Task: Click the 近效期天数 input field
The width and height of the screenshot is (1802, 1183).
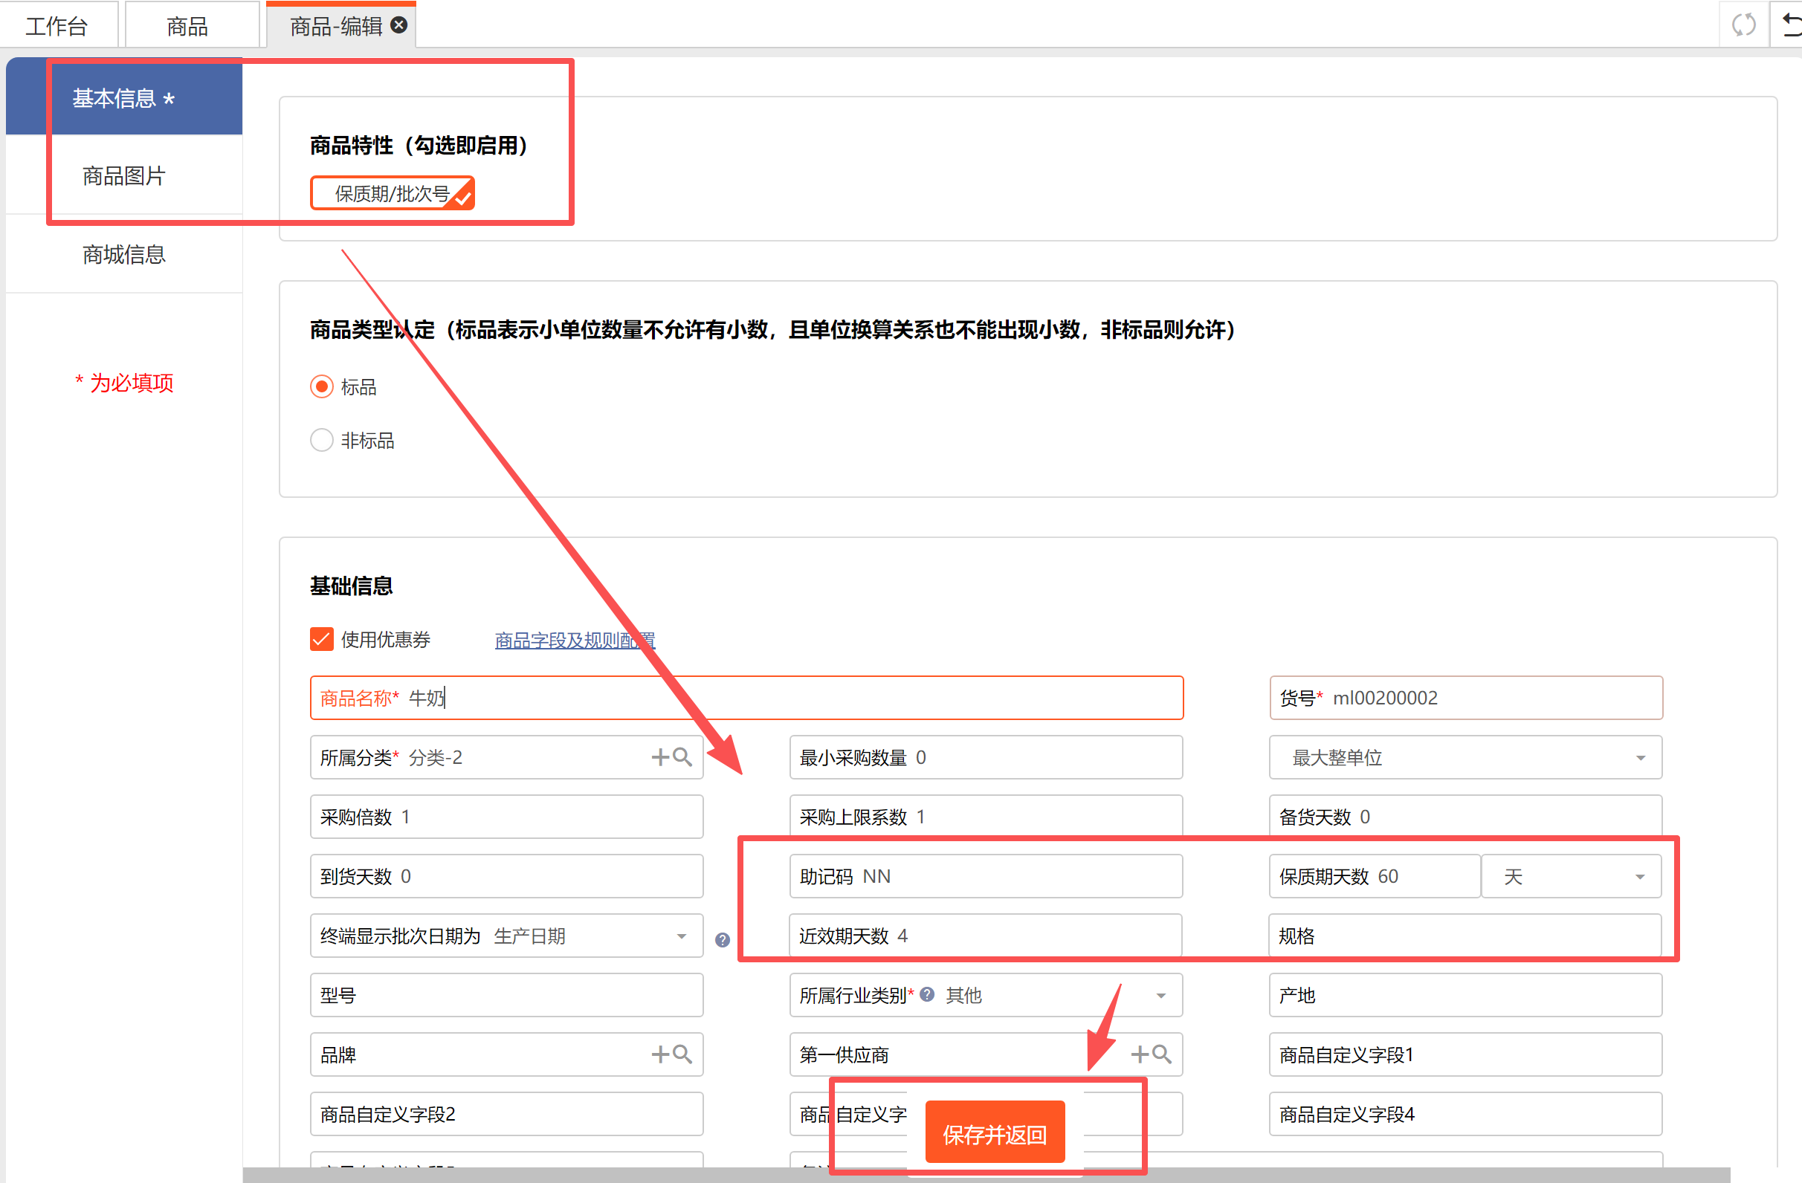Action: [986, 936]
